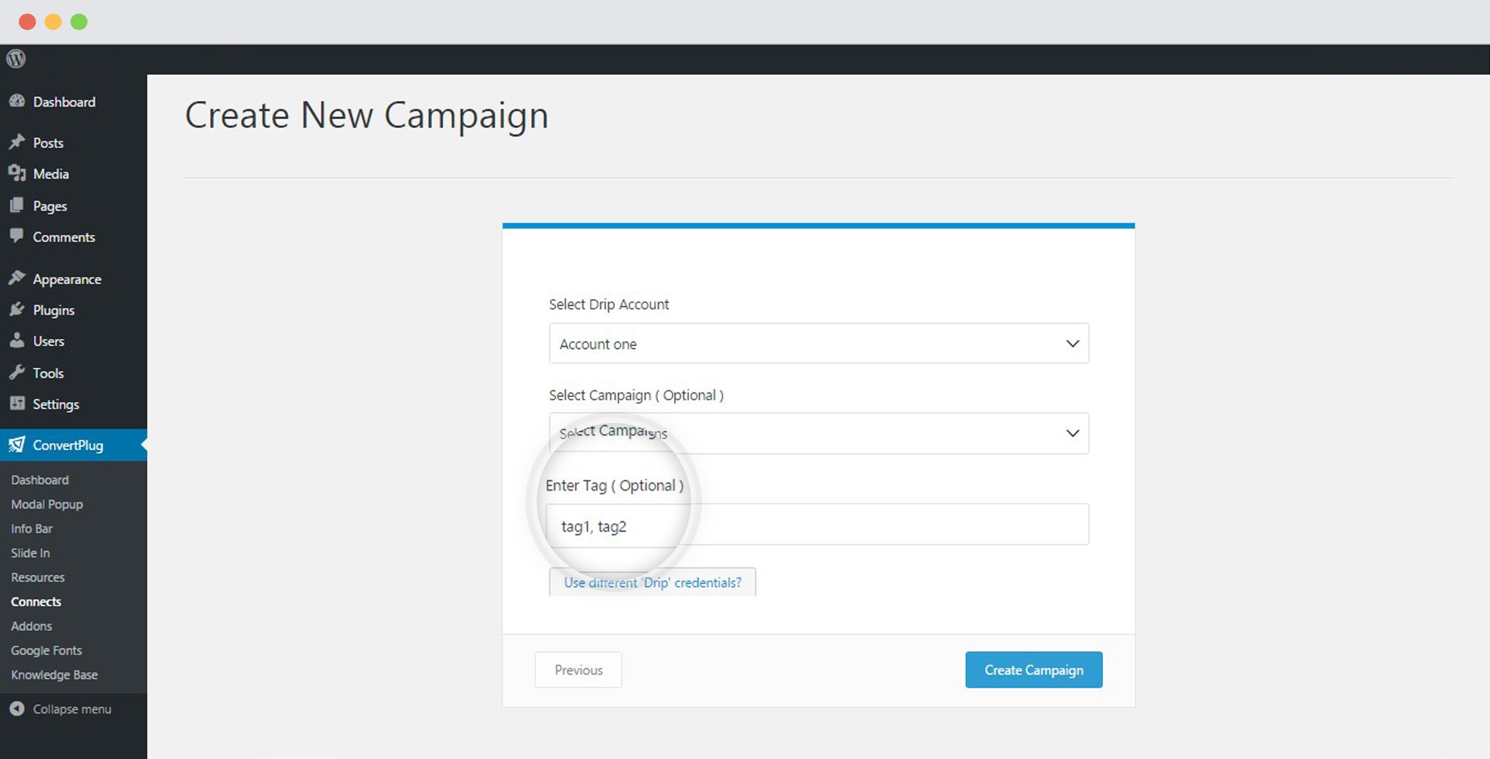Image resolution: width=1490 pixels, height=759 pixels.
Task: Click the Posts pushpin icon
Action: click(x=17, y=142)
